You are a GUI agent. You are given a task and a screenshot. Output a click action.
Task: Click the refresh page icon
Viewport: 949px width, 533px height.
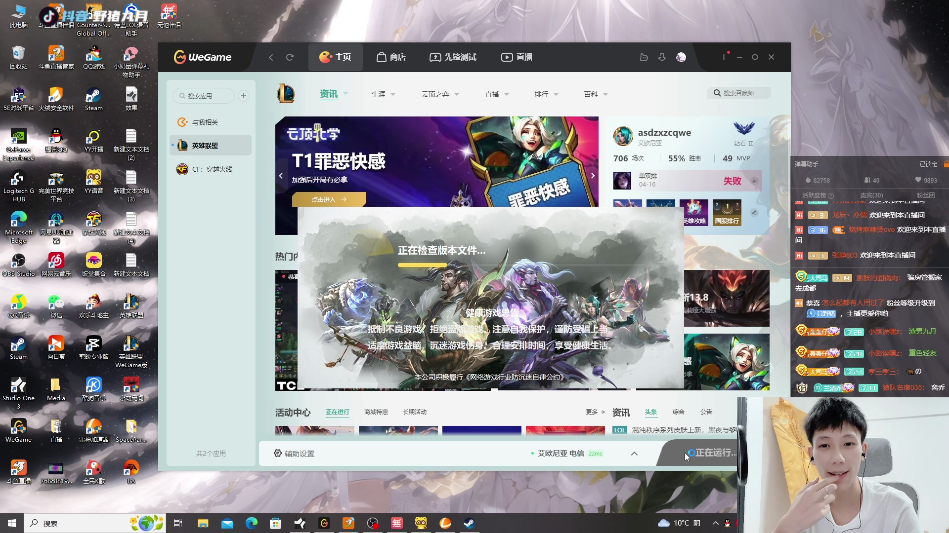290,57
